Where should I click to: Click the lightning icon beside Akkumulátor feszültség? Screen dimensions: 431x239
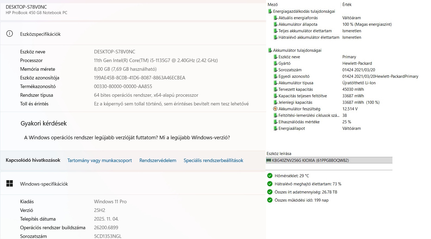(x=275, y=109)
